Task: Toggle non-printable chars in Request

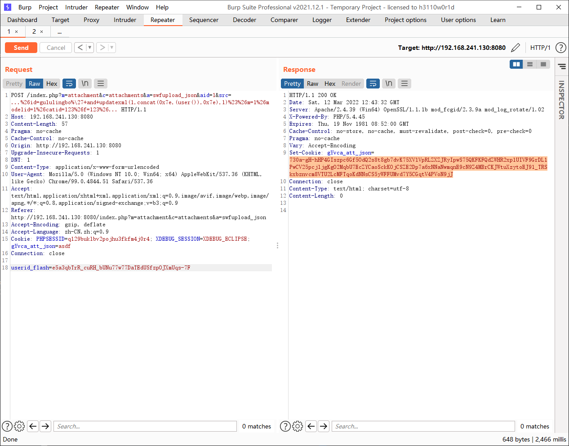Action: [85, 84]
